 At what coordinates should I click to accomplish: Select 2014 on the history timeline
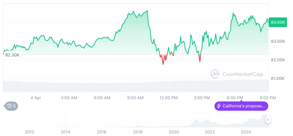click(x=65, y=132)
